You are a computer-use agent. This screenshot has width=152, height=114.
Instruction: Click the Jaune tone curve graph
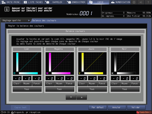[92, 63]
